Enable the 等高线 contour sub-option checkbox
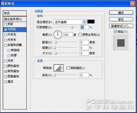Screen dimensions: 137x113 9,51
